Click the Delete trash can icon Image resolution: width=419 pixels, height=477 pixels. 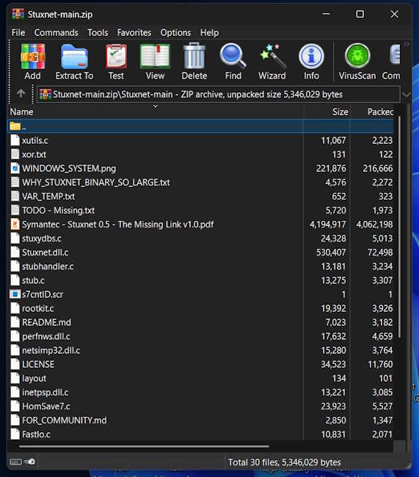[x=194, y=56]
